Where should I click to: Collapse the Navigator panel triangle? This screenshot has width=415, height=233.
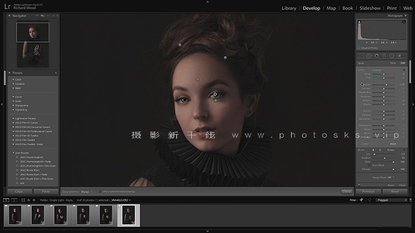9,15
